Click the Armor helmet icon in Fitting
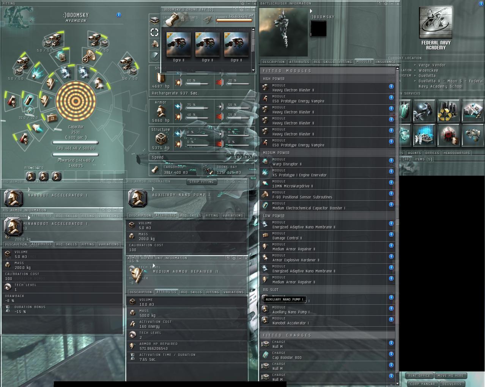Image resolution: width=485 pixels, height=387 pixels. pos(161,112)
